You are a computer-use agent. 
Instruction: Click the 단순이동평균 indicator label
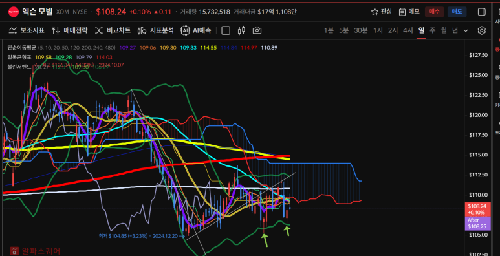(21, 48)
